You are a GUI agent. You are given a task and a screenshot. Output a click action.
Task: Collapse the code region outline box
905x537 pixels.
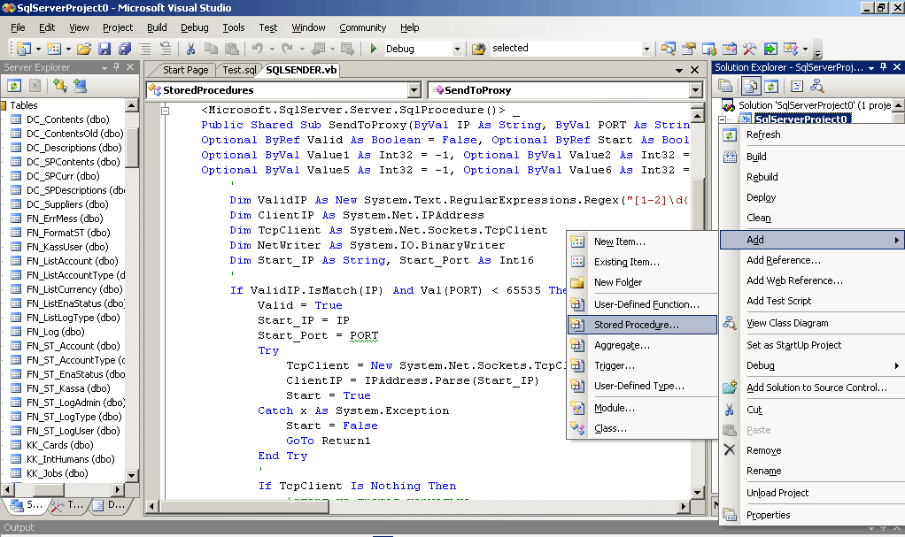click(x=165, y=111)
